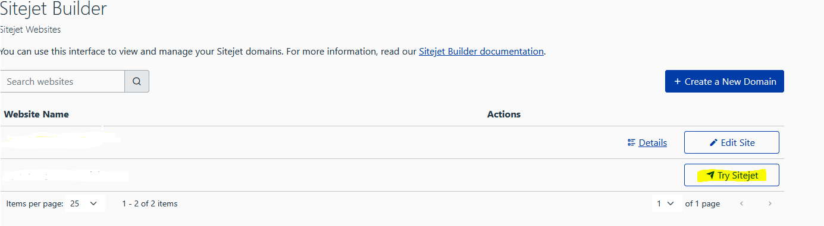
Task: Focus the Search websites field
Action: (62, 82)
